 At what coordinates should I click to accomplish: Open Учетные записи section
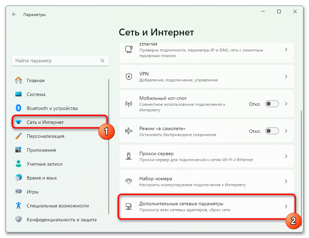[60, 164]
